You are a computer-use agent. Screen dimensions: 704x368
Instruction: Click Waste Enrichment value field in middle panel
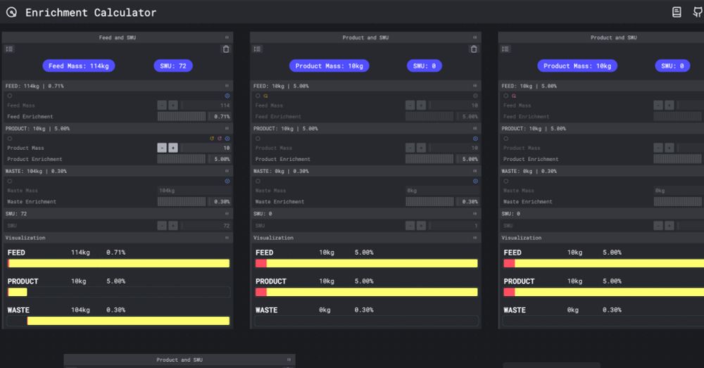click(467, 201)
